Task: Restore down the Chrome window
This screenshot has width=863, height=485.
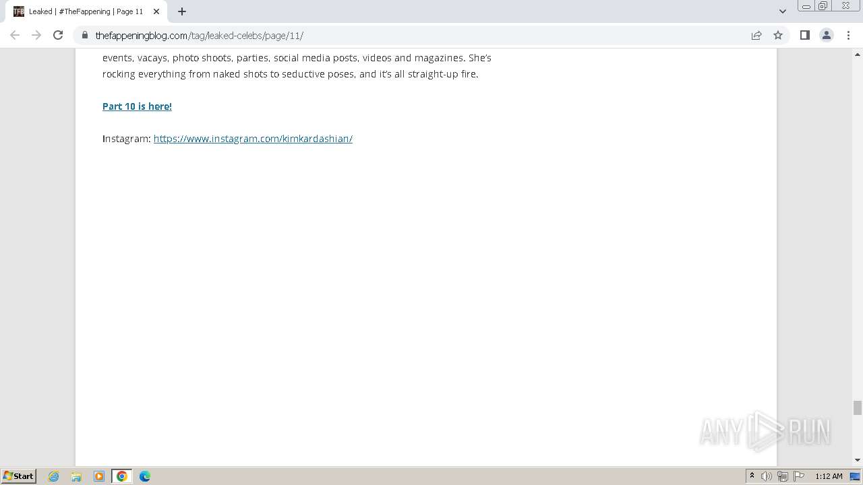Action: pyautogui.click(x=823, y=6)
